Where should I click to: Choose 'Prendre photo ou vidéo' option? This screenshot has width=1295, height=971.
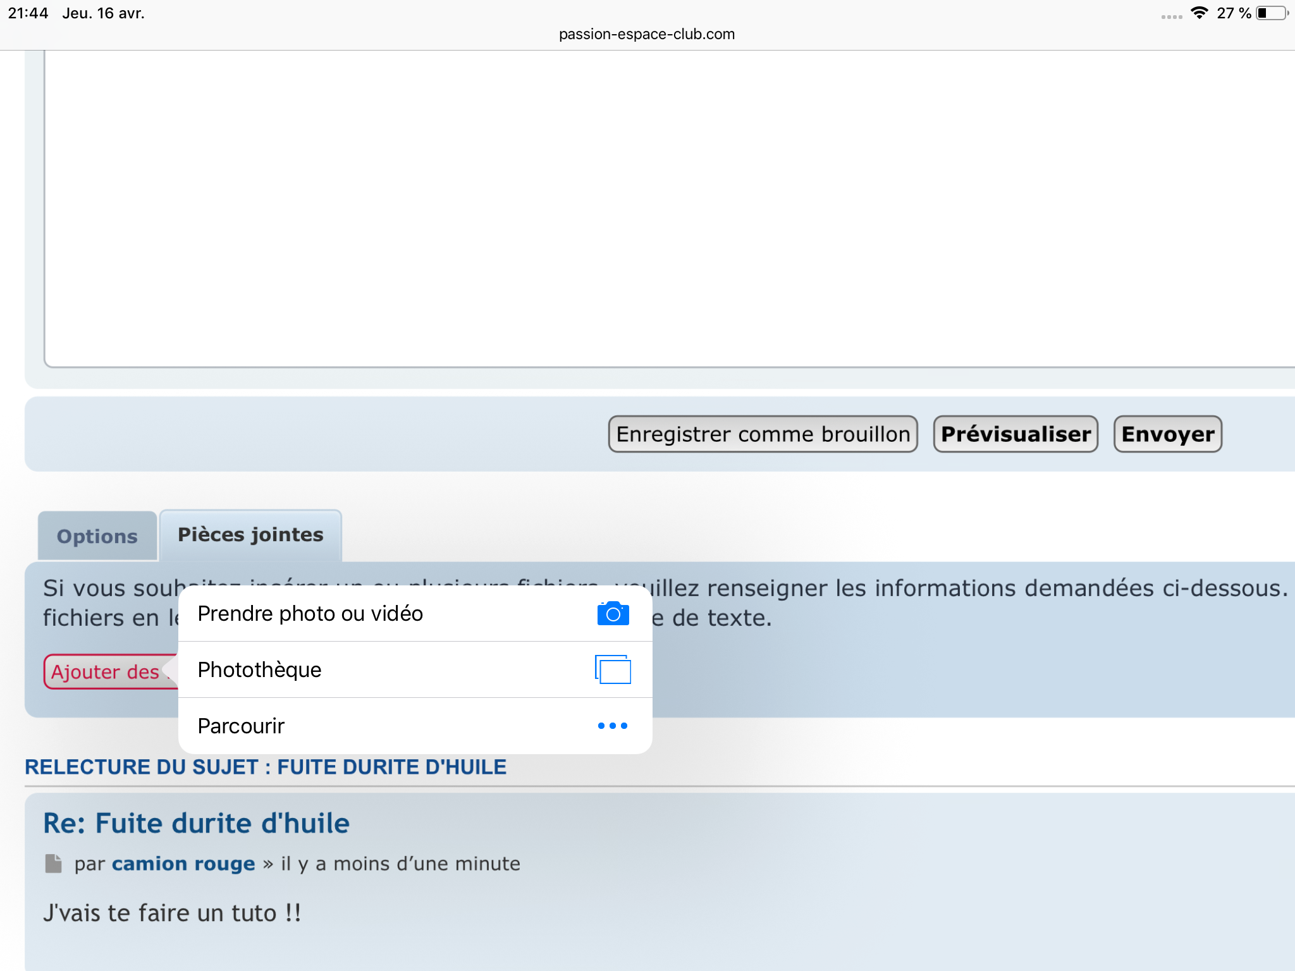pyautogui.click(x=310, y=614)
